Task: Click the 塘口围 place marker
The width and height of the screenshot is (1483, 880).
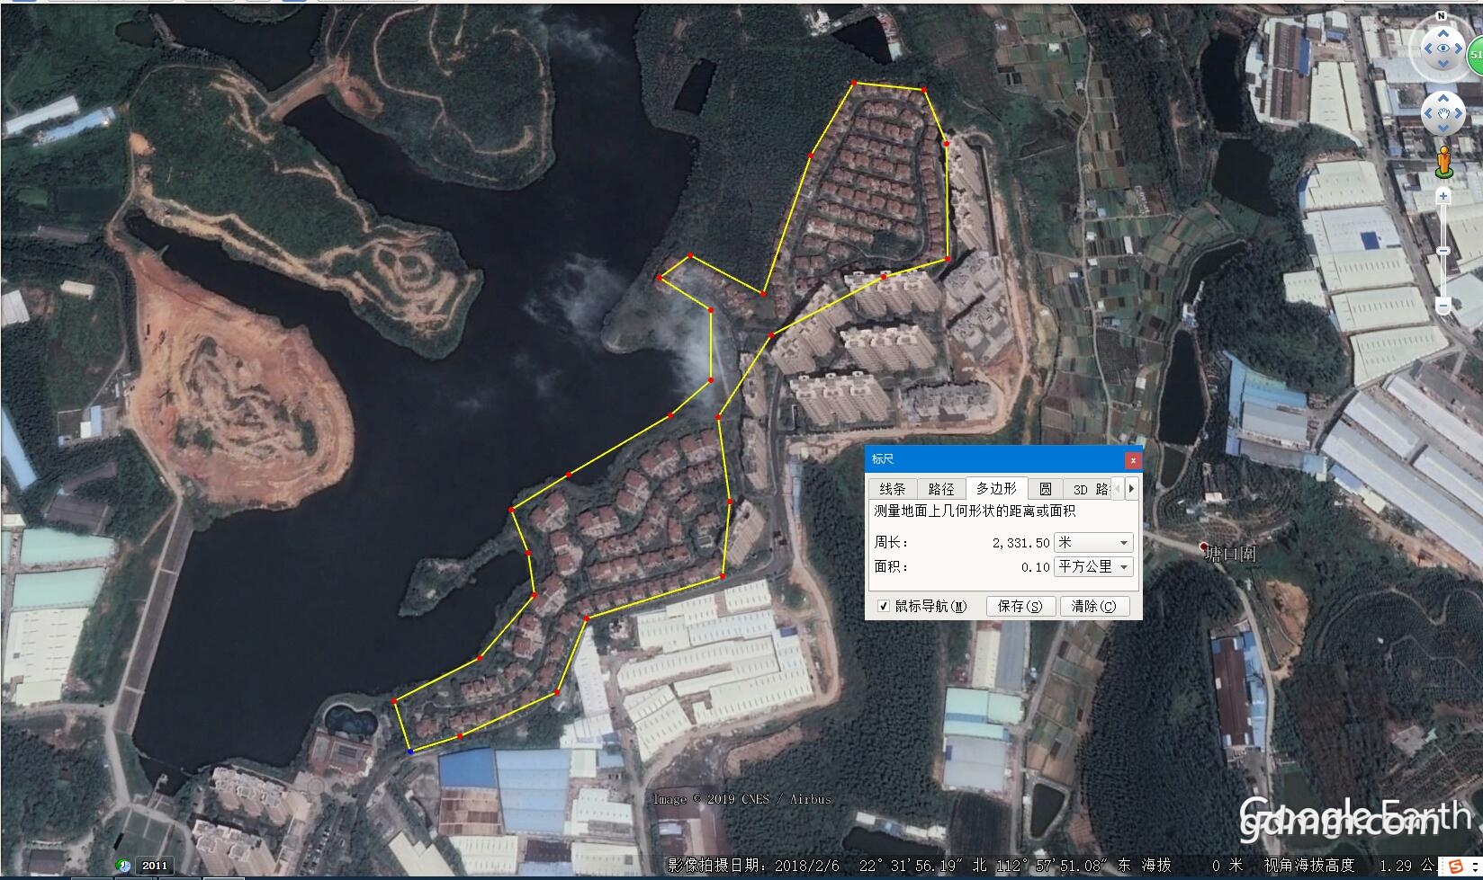Action: tap(1203, 546)
